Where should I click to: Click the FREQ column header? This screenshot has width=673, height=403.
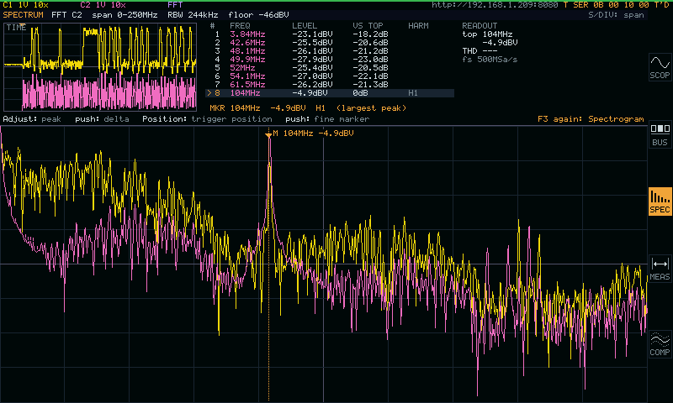240,26
